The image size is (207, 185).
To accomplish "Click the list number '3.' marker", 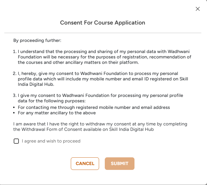I will (15, 95).
